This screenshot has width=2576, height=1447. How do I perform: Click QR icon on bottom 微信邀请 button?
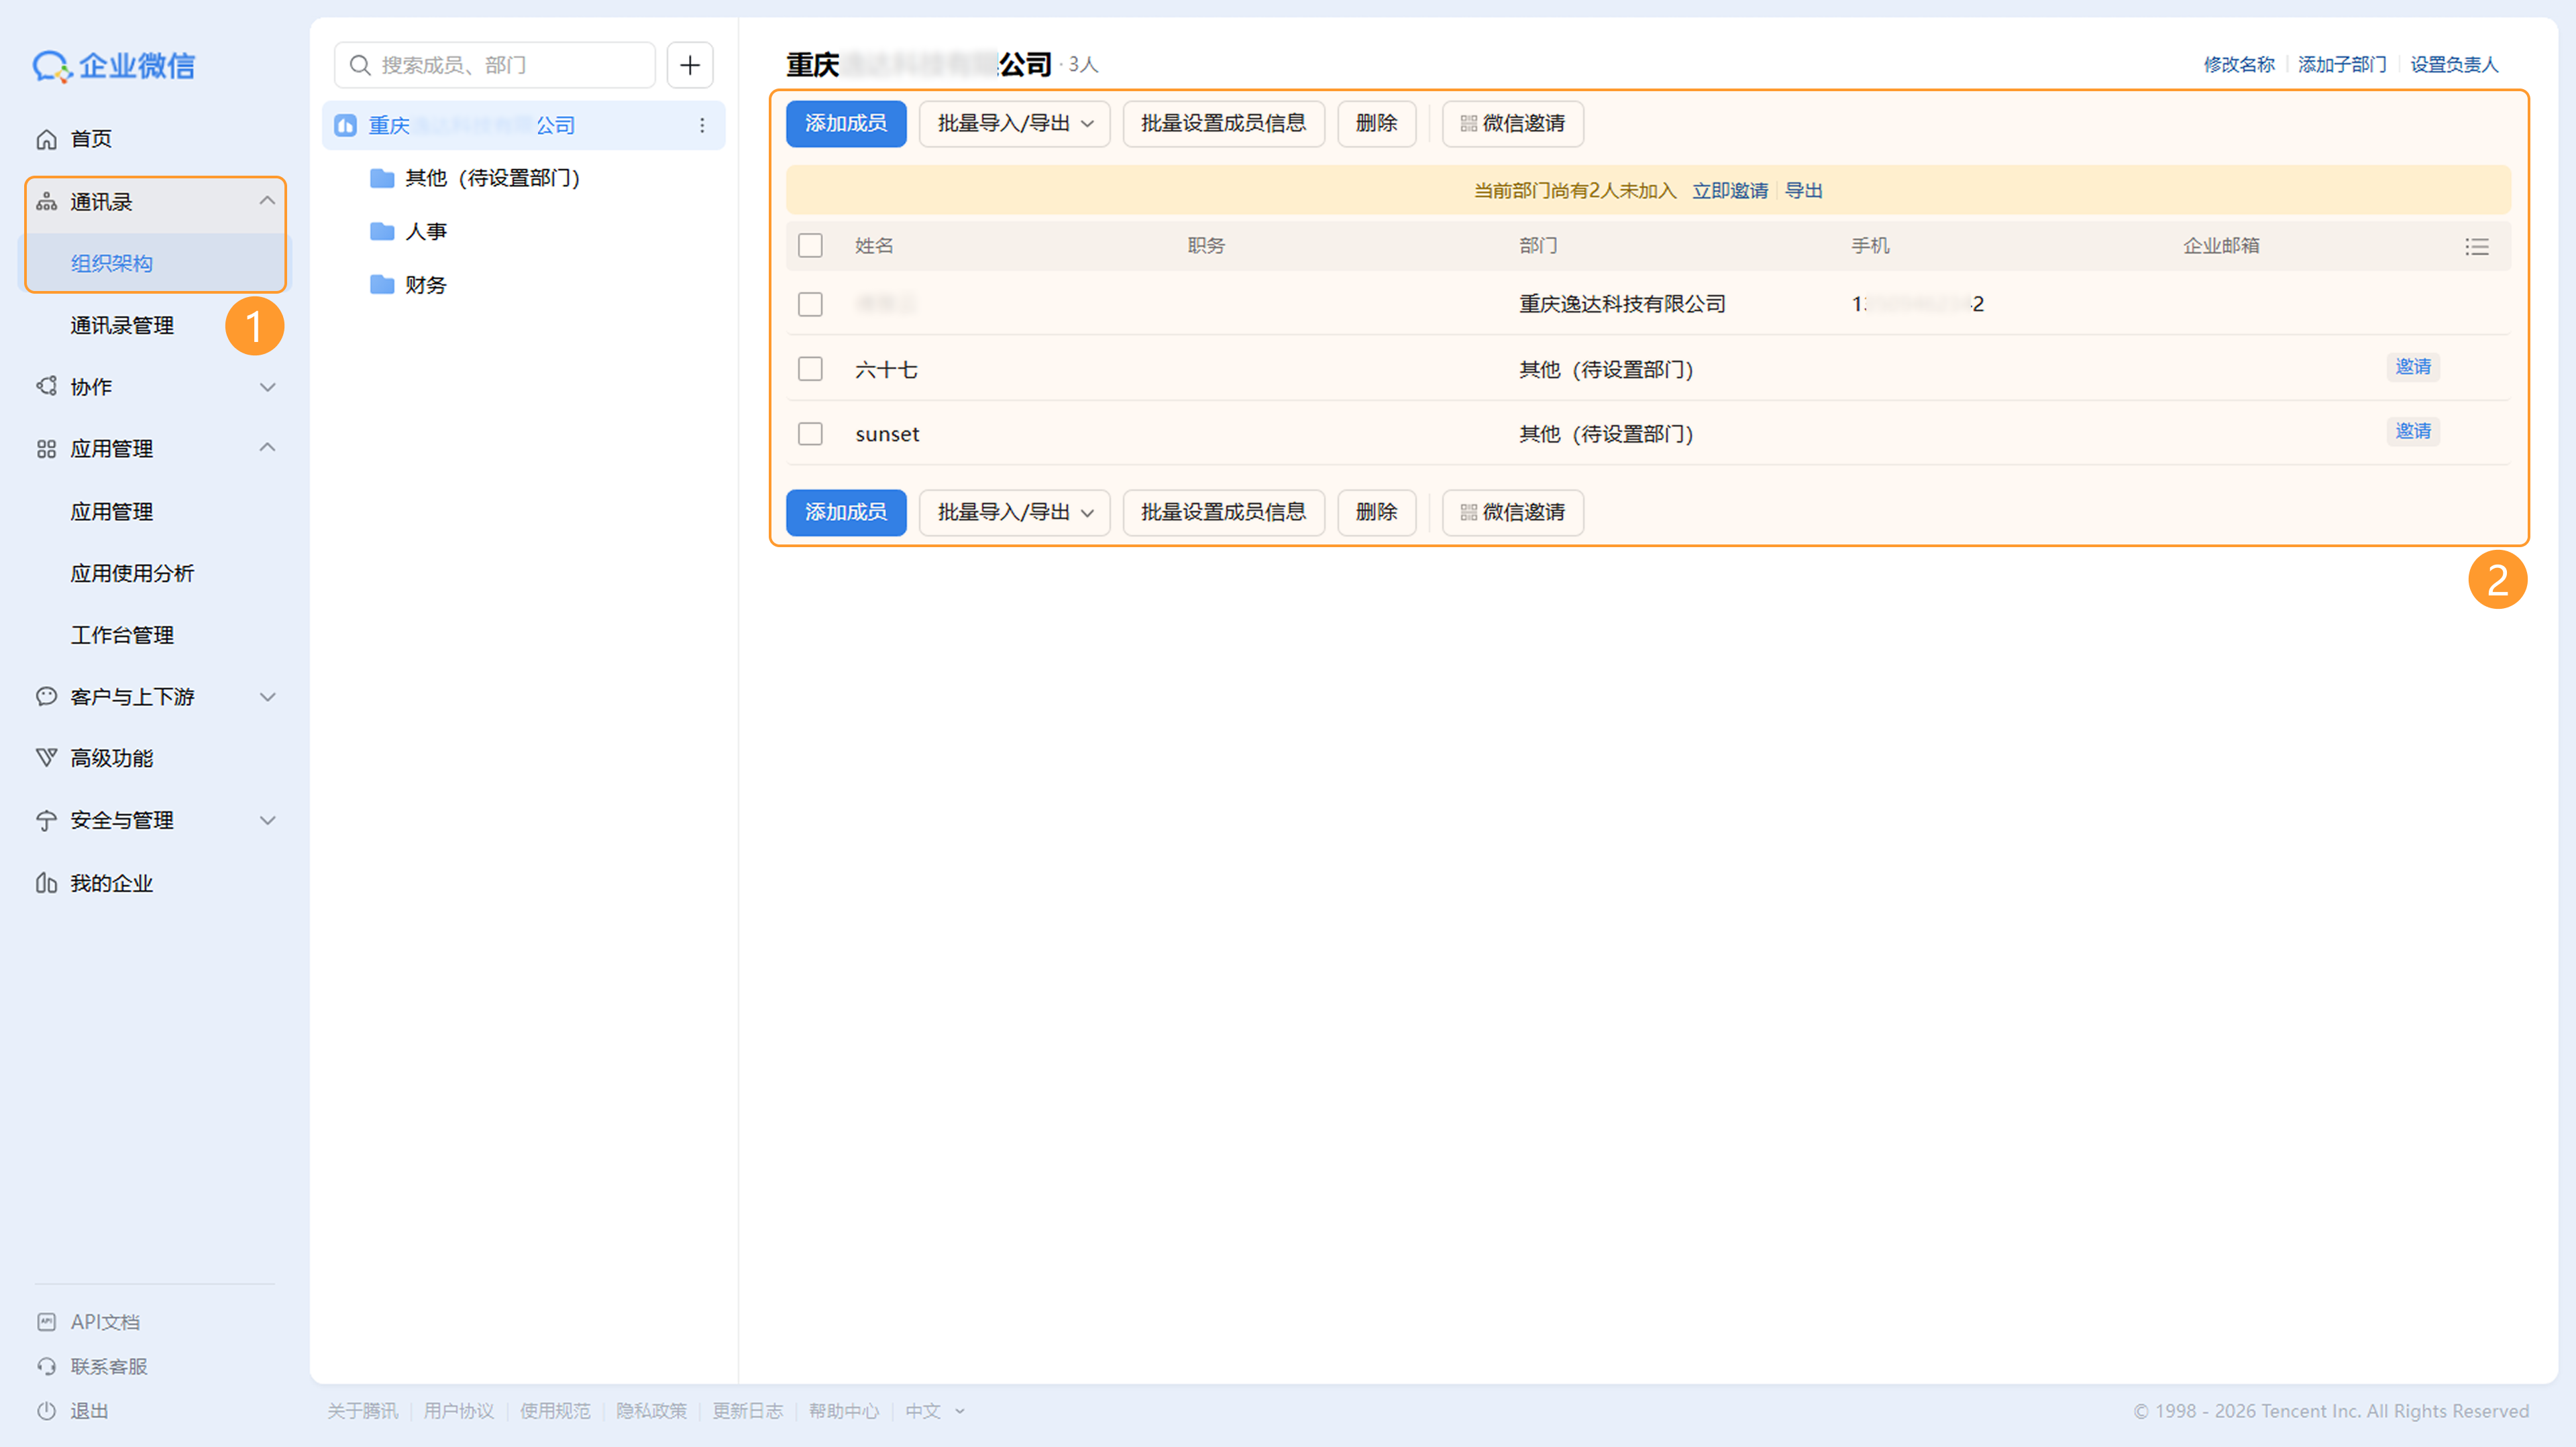1468,513
